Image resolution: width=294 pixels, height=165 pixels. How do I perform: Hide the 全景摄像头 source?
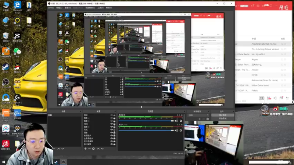pyautogui.click(x=112, y=139)
